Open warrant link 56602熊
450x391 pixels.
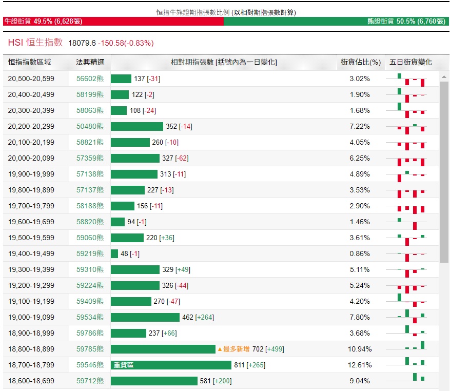coord(90,79)
